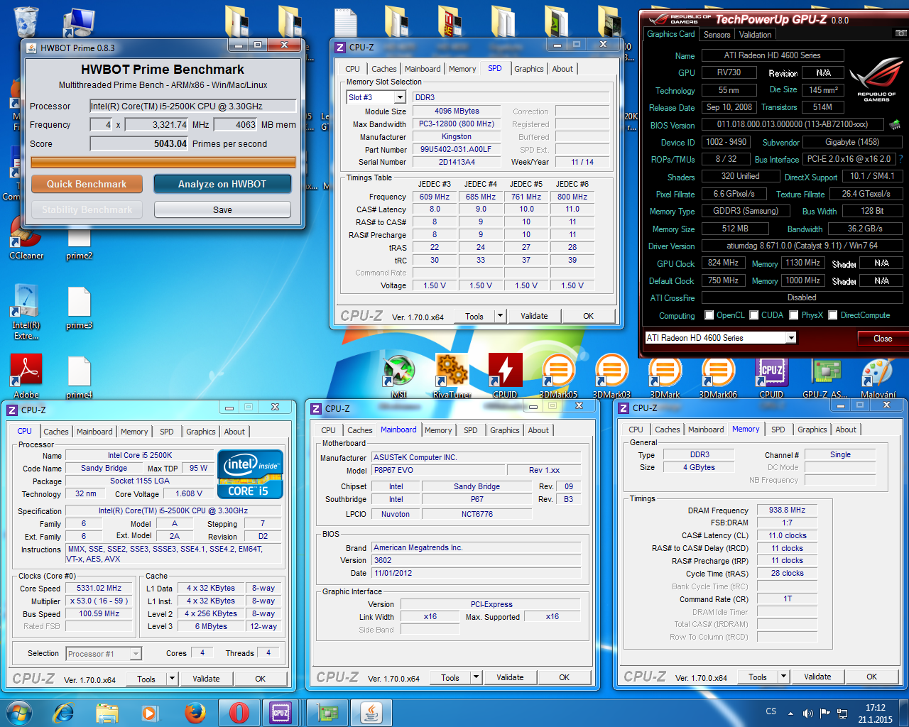909x727 pixels.
Task: Enable the DirectCompute checkbox in GPU-Z
Action: click(833, 315)
